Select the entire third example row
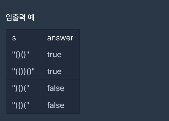 pyautogui.click(x=43, y=88)
